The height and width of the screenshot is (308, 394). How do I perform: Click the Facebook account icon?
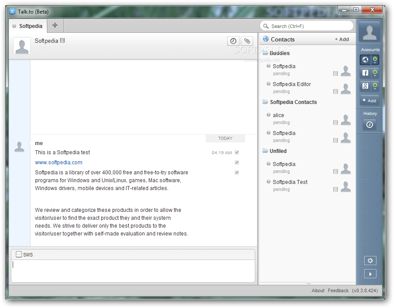tap(366, 73)
